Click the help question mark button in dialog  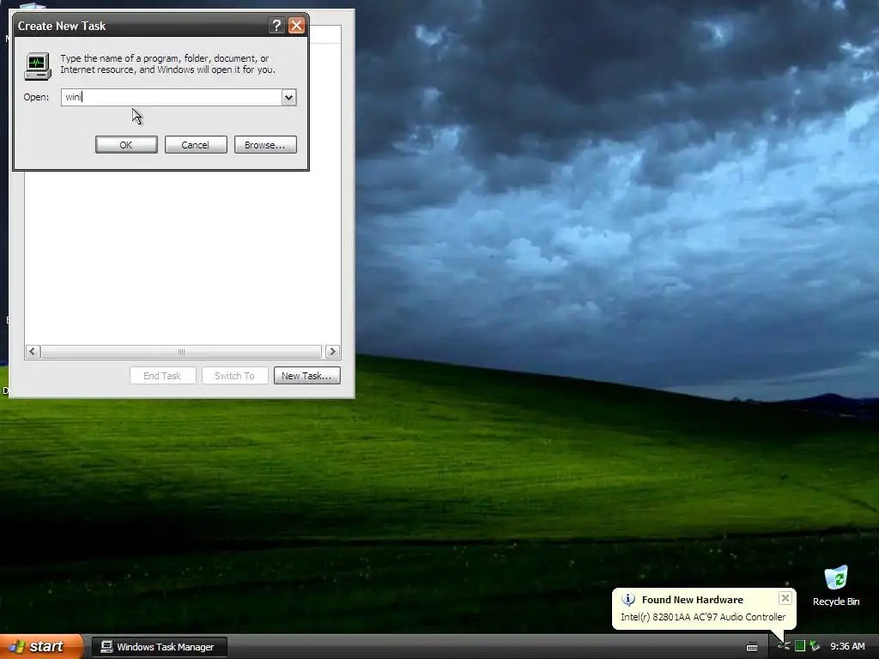coord(276,25)
